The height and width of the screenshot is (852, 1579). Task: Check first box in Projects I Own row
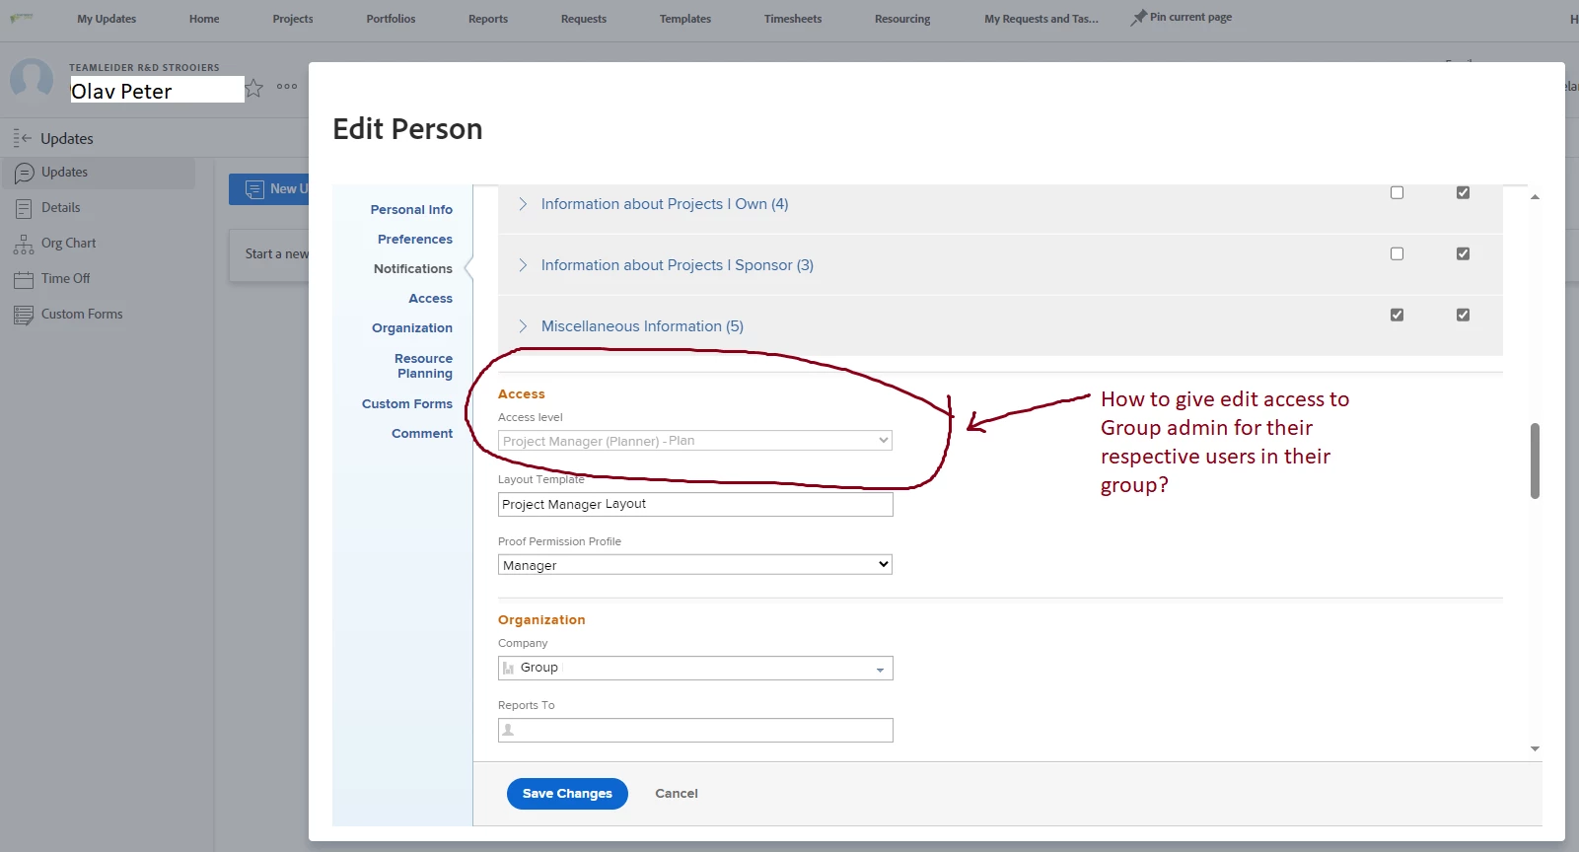point(1397,192)
